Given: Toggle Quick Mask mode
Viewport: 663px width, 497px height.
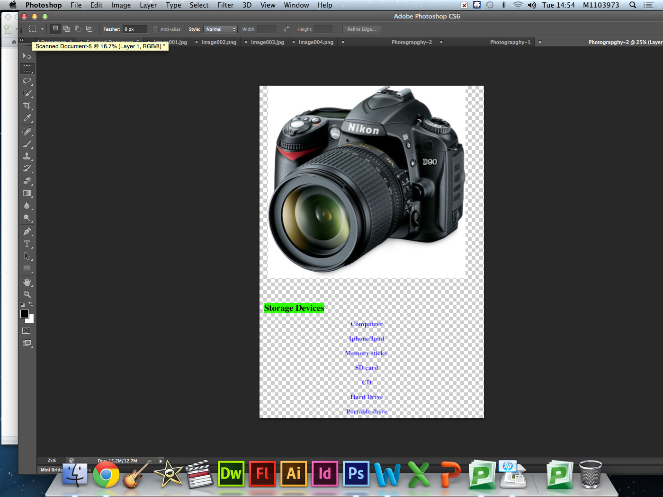Looking at the screenshot, I should click(x=27, y=331).
